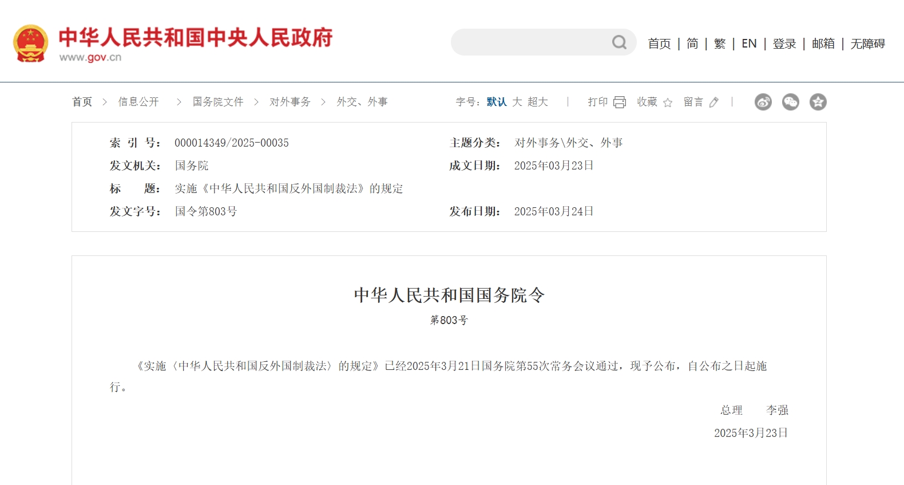Click the 索引号 label
Viewport: 904px width, 485px height.
point(135,143)
